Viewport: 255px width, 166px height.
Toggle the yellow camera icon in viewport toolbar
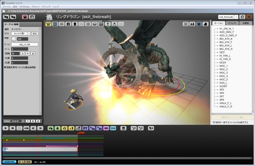tap(48, 24)
